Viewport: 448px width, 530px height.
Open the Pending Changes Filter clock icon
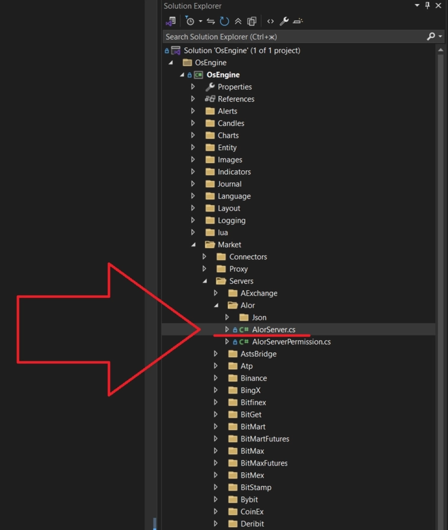[x=190, y=21]
